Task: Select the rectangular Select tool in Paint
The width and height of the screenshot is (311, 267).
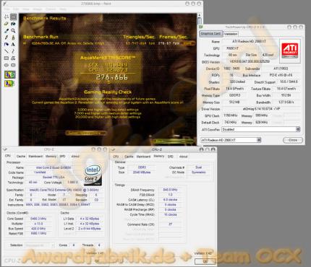Action: pos(13,17)
